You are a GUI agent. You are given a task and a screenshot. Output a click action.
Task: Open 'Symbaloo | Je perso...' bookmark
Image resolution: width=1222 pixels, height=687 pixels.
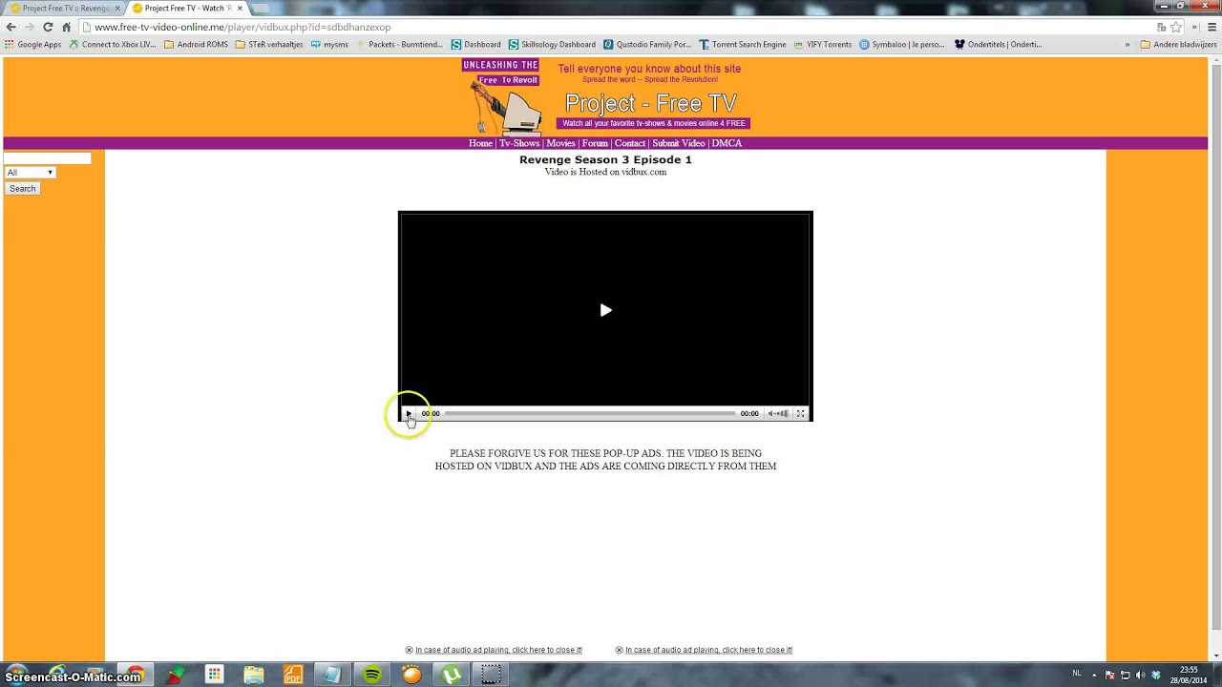pyautogui.click(x=902, y=44)
